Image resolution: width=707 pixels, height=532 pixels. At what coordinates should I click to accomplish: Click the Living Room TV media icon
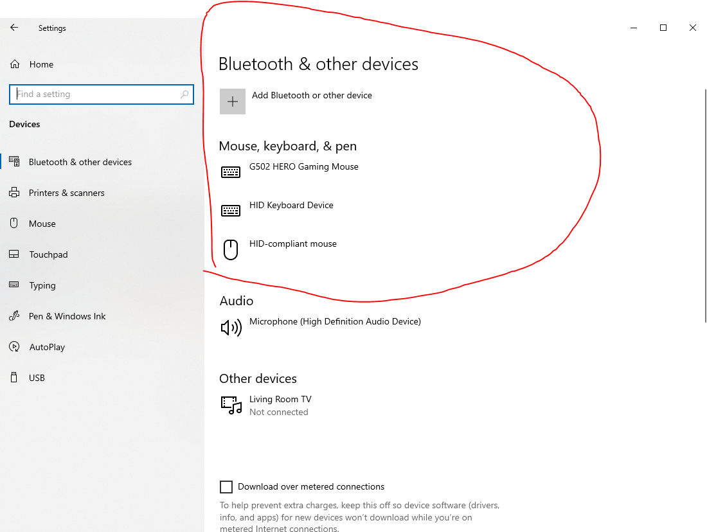pos(231,405)
